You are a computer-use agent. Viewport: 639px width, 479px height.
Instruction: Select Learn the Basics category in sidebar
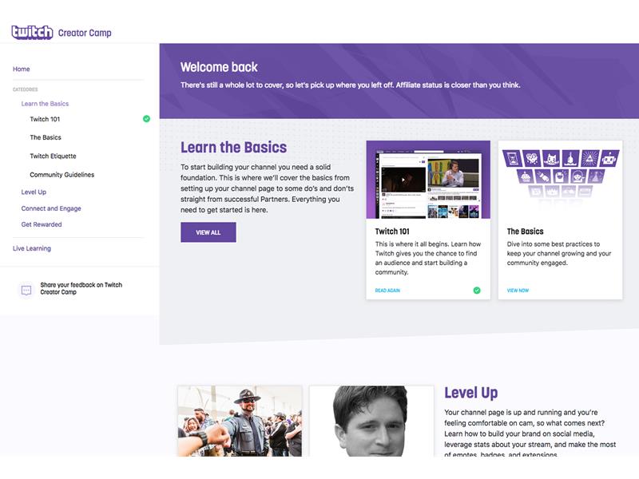[45, 104]
